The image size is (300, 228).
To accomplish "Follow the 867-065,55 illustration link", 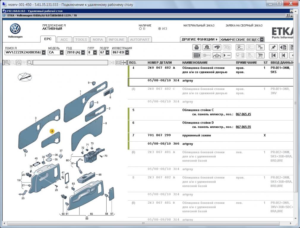I will pos(243,127).
